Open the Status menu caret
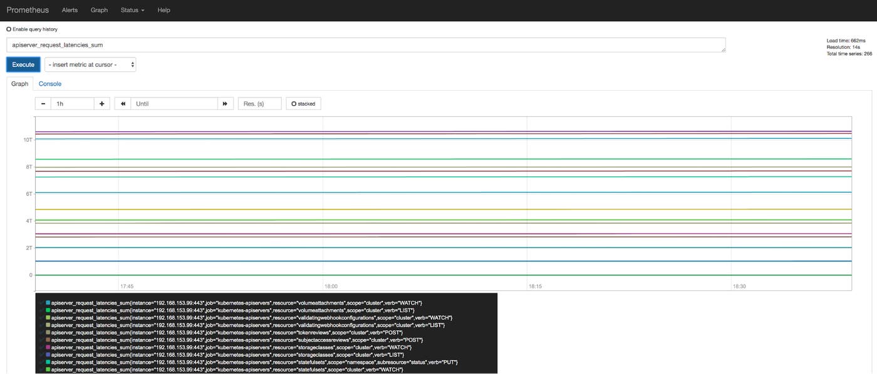 [x=142, y=10]
